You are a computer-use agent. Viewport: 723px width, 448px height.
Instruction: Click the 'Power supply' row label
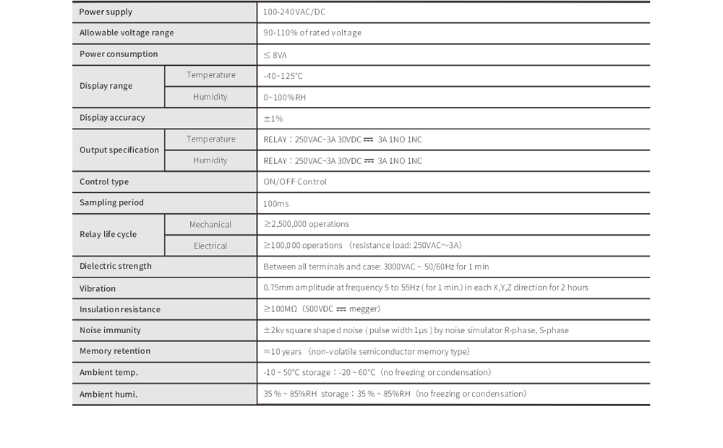(106, 12)
